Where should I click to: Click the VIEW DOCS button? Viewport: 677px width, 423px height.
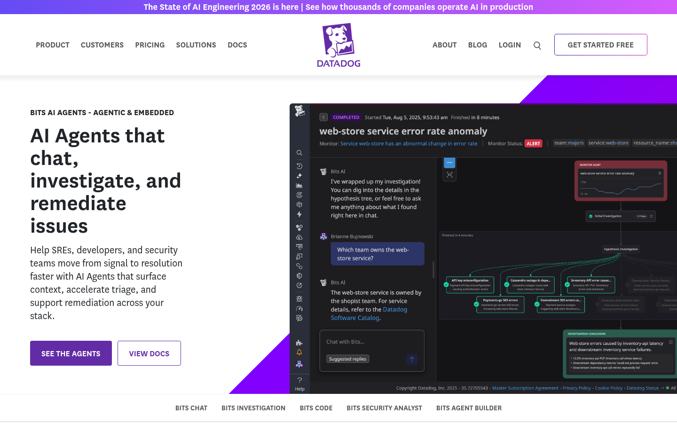tap(149, 353)
